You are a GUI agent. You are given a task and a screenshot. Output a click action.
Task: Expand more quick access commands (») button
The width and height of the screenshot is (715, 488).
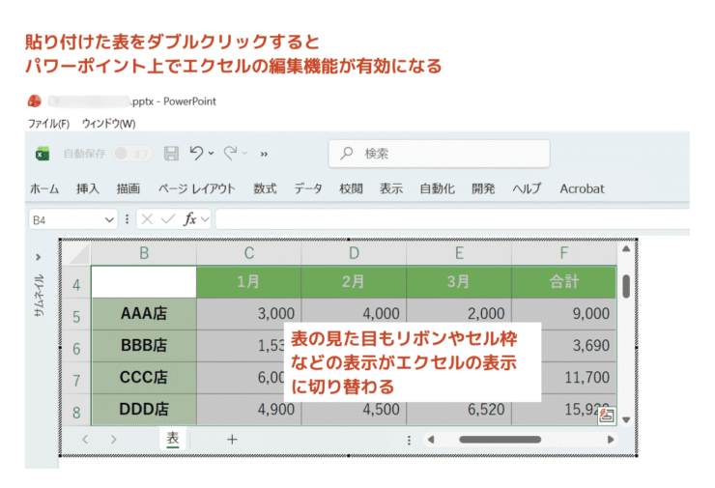click(x=264, y=155)
